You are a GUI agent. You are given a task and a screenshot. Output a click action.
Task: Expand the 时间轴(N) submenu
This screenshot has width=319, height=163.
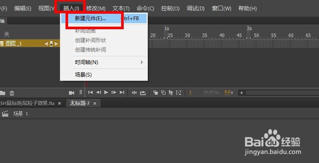(x=104, y=62)
